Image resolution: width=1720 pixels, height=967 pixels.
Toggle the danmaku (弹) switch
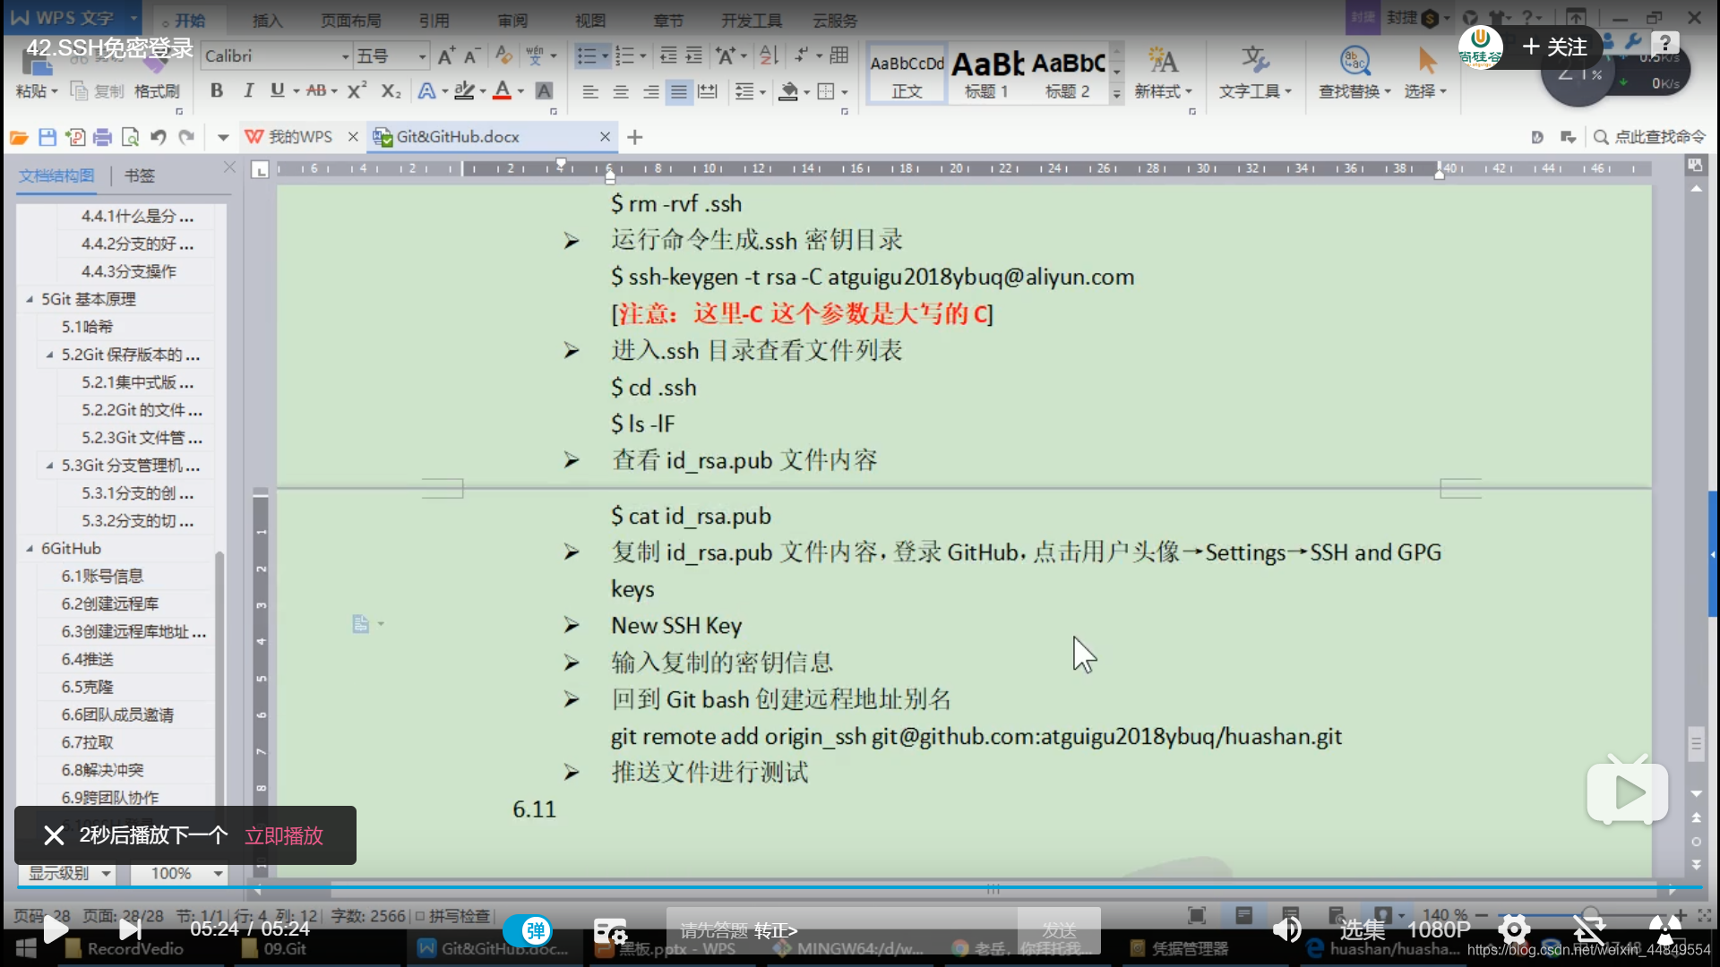[x=528, y=930]
